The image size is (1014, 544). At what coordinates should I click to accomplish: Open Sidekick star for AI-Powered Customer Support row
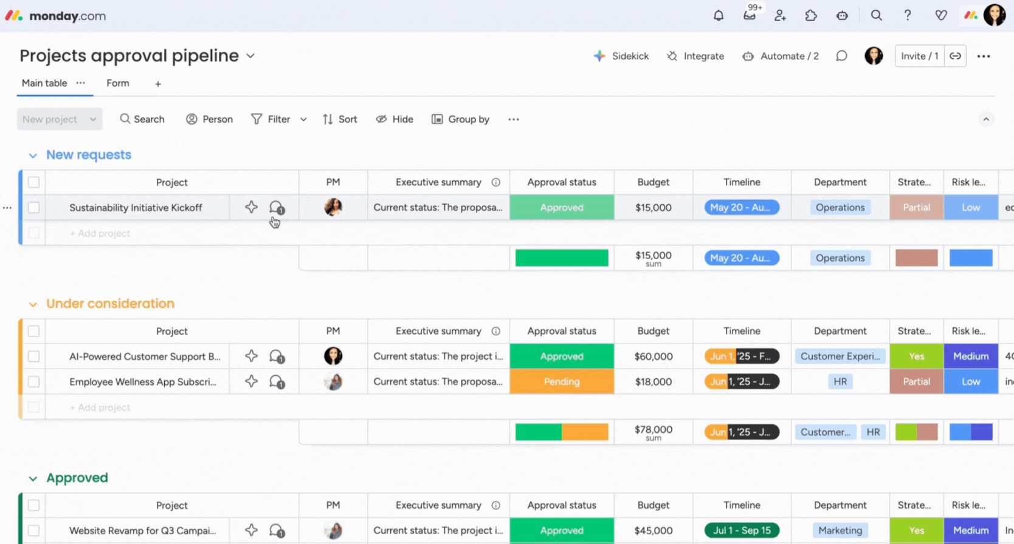tap(251, 356)
